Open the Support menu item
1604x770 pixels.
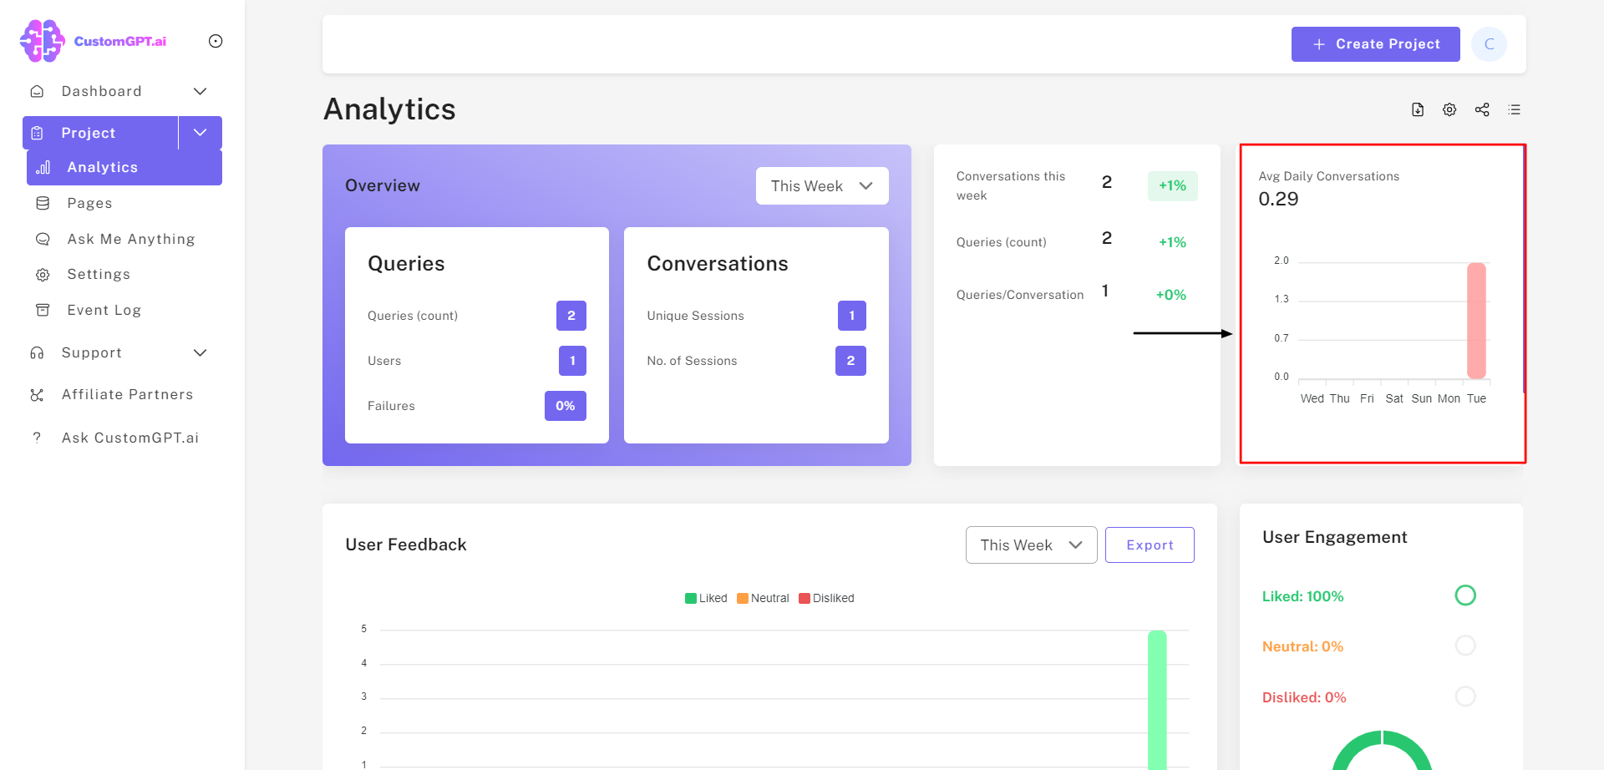[x=92, y=352]
